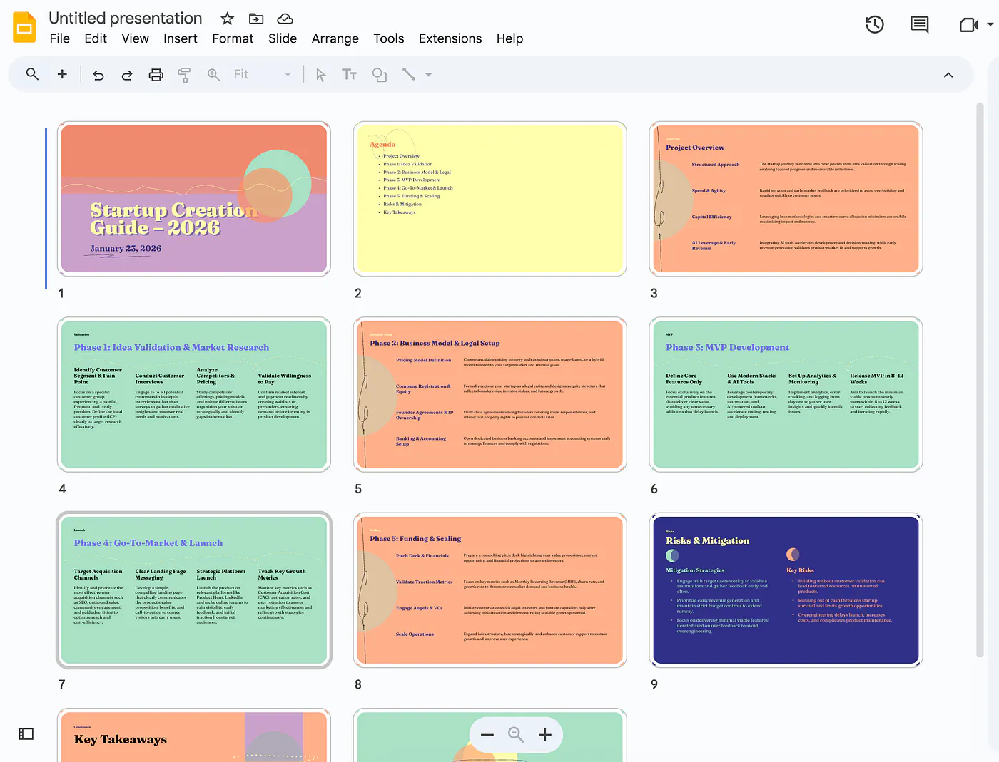The width and height of the screenshot is (999, 762).
Task: Select the Risks & Mitigation slide
Action: point(786,590)
